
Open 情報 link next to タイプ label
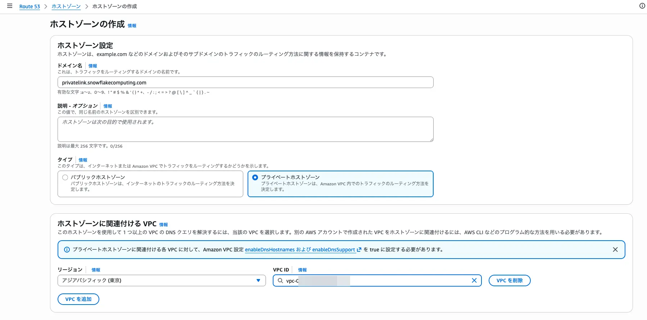(x=83, y=160)
